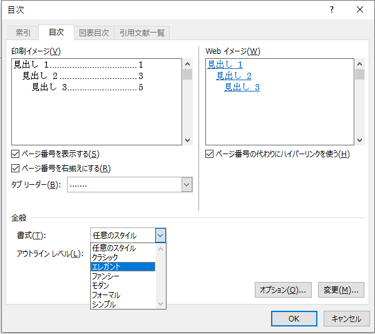Click scroll down arrow in format list
Viewport: 375px width, 334px height.
pyautogui.click(x=161, y=304)
